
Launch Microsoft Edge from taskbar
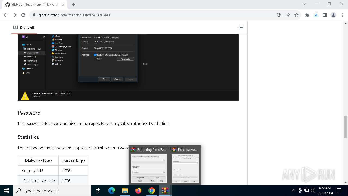pyautogui.click(x=112, y=191)
